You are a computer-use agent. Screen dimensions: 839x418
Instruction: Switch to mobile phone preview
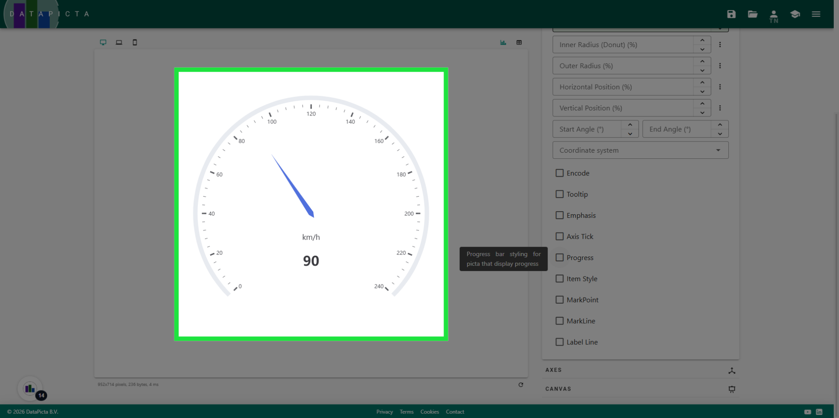135,42
